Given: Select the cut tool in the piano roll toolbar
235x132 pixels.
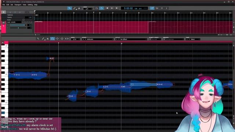Looking at the screenshot, I should (x=47, y=39).
